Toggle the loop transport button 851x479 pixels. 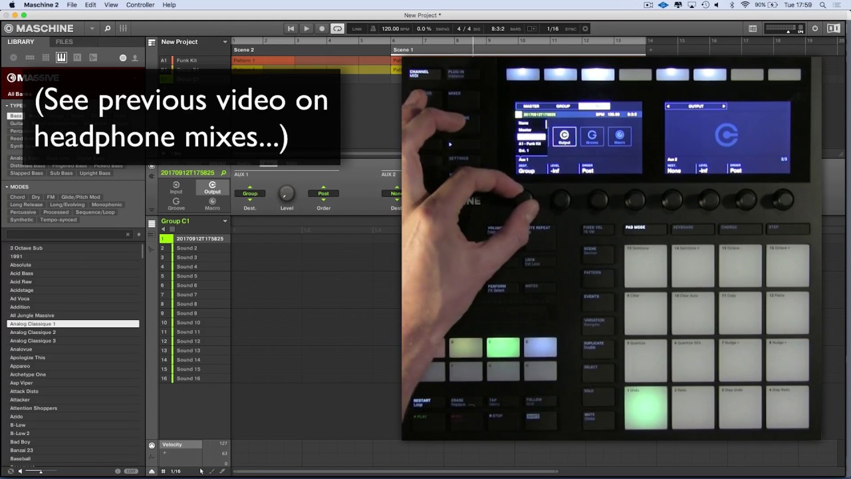coord(338,29)
